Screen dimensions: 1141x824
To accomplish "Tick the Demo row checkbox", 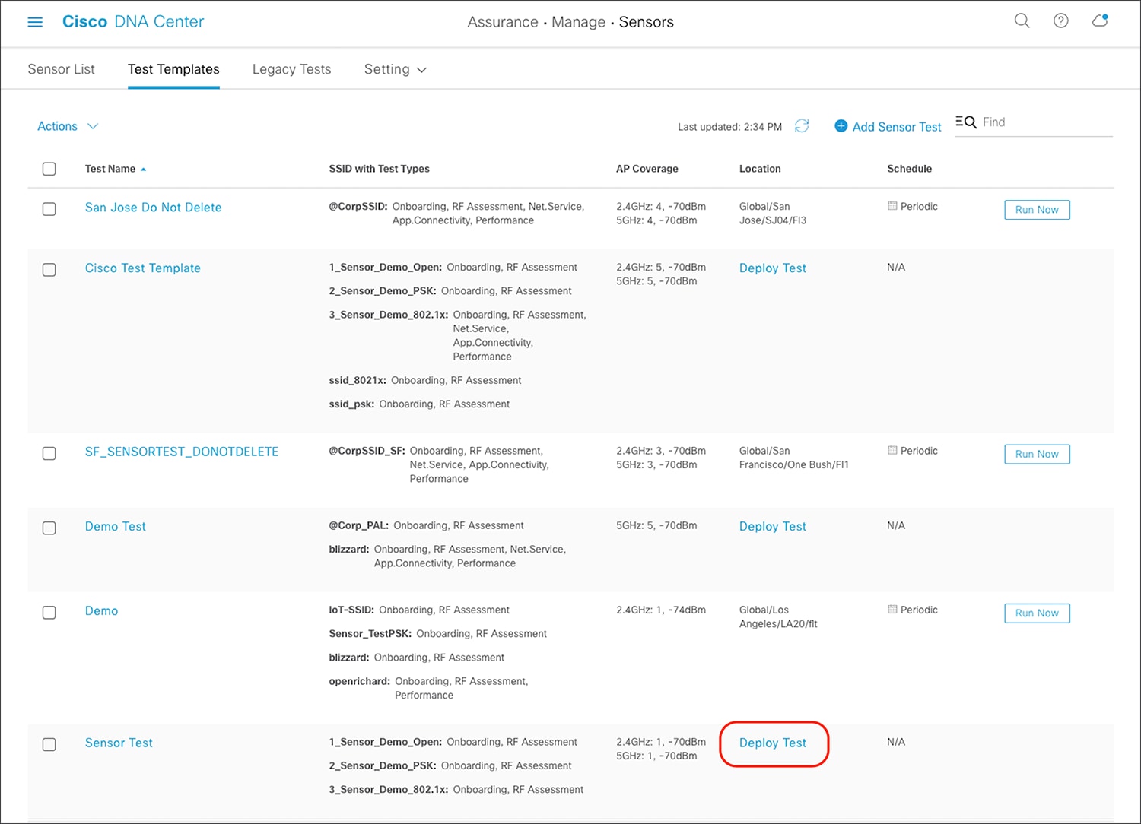I will coord(49,613).
